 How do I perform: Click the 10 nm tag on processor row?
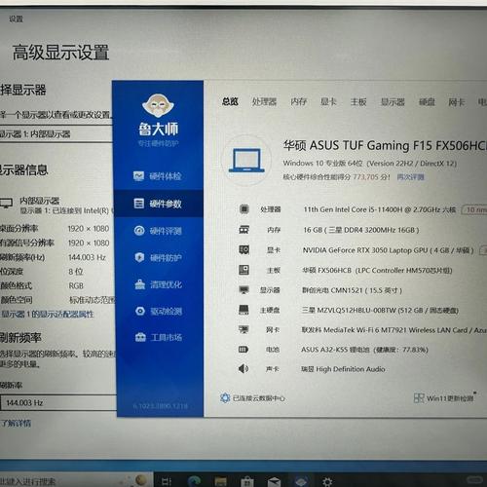(474, 209)
